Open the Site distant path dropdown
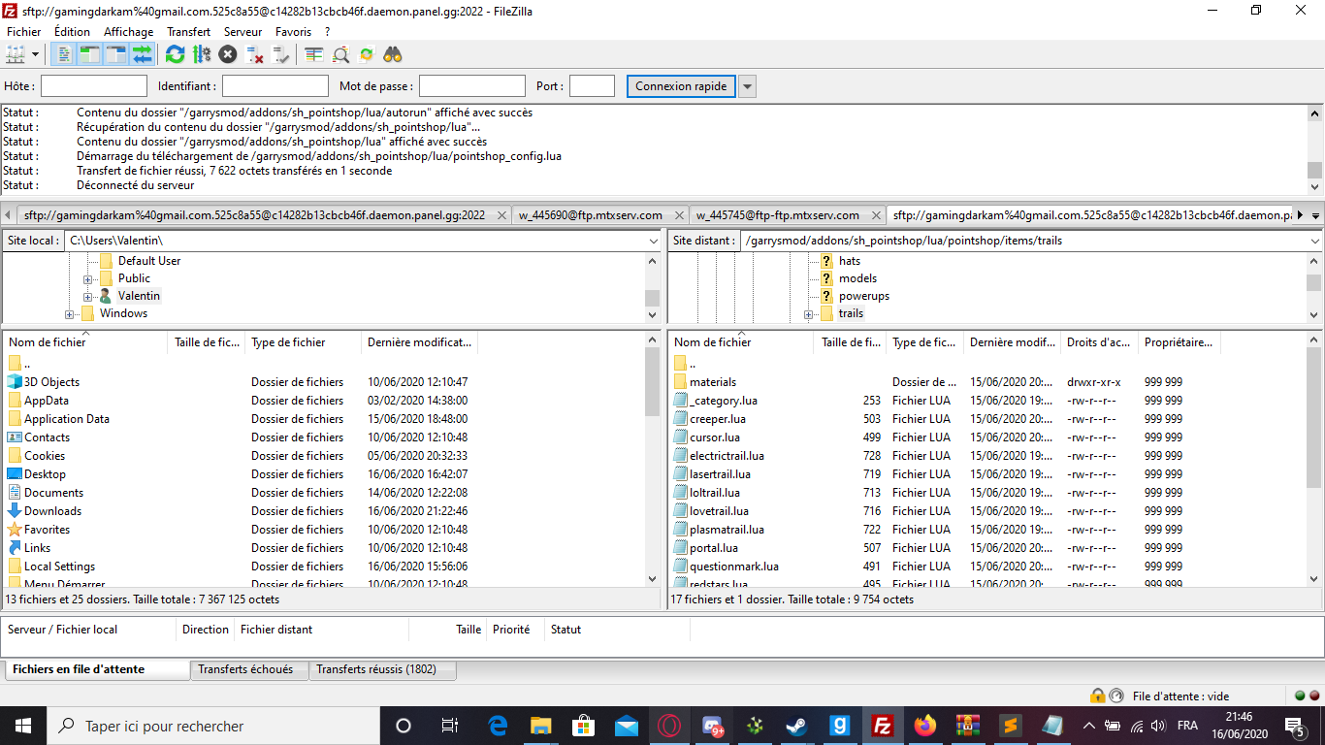Image resolution: width=1325 pixels, height=745 pixels. (x=1314, y=240)
